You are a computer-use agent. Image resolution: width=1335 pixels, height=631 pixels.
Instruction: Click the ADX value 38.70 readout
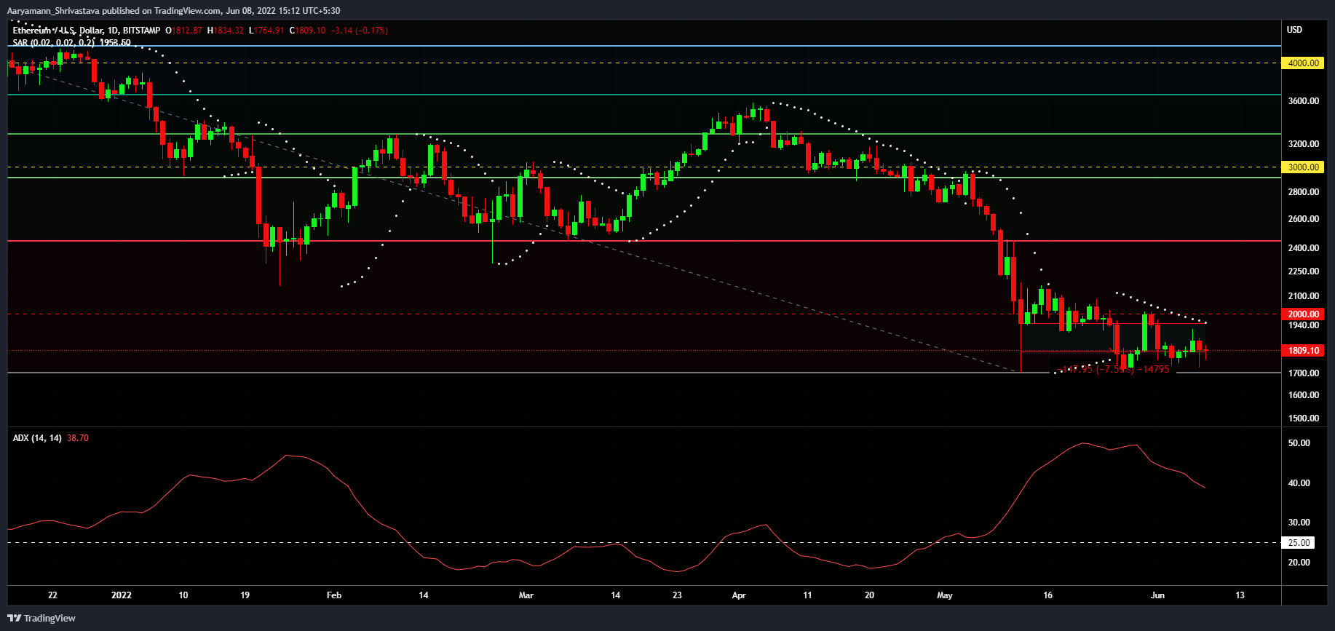pos(78,438)
